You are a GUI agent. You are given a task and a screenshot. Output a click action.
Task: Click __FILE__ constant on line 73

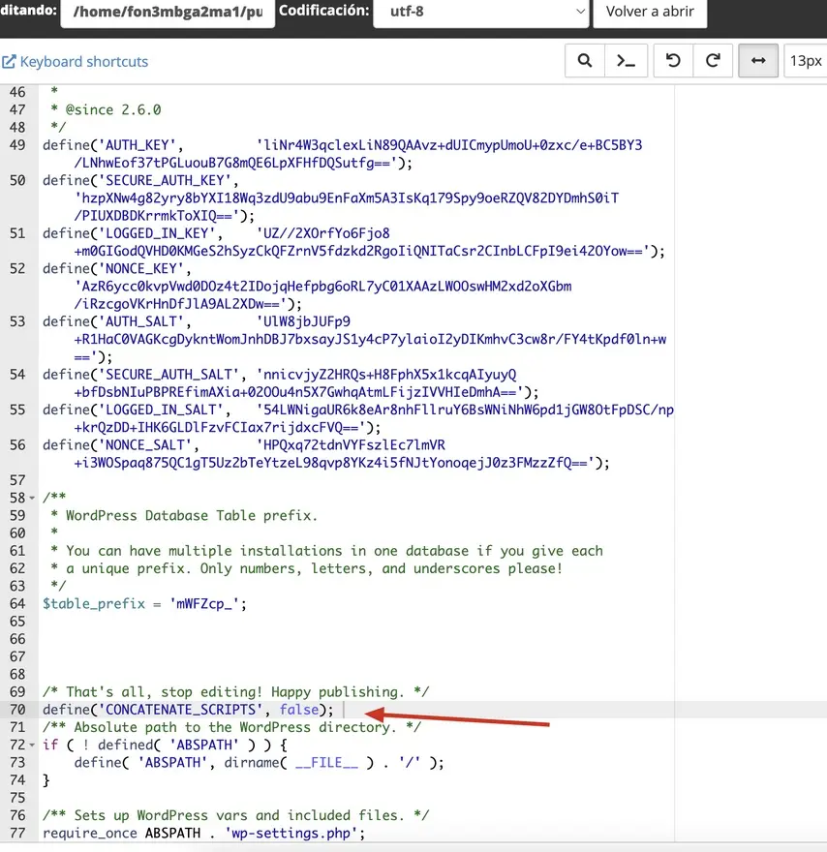[x=326, y=763]
